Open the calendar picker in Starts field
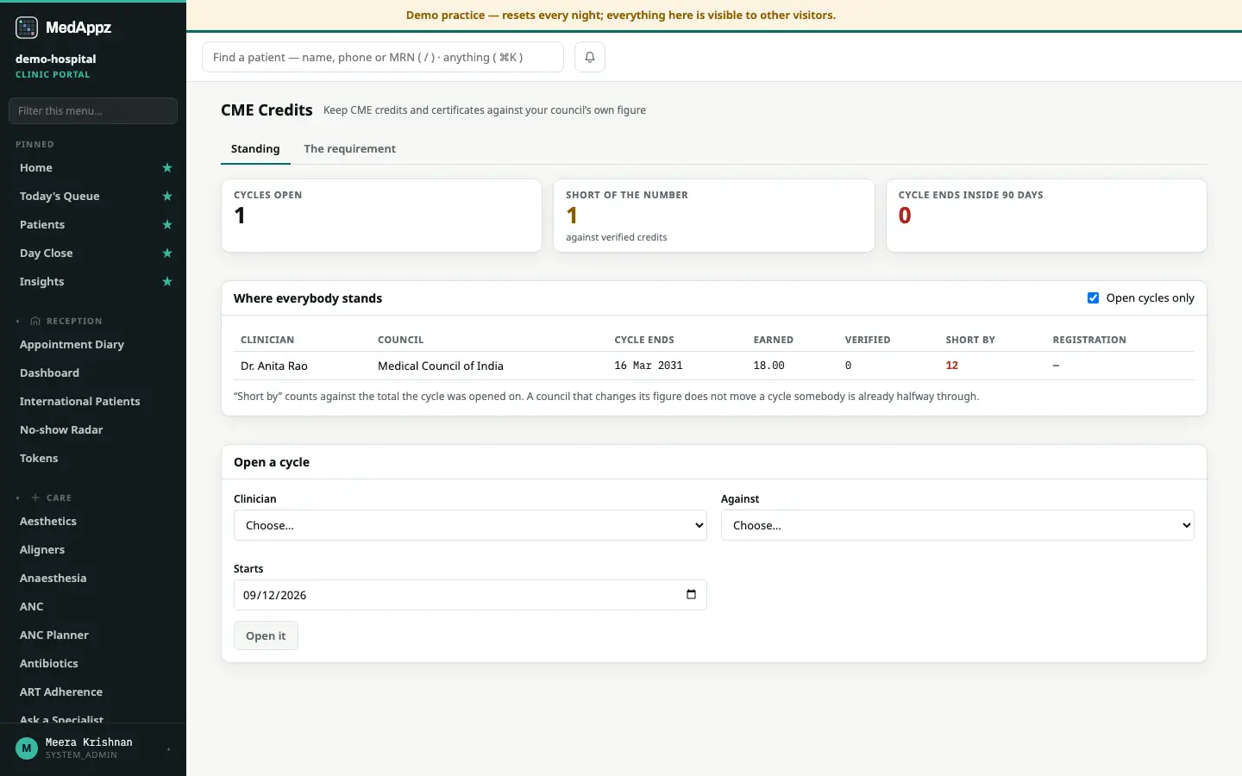The width and height of the screenshot is (1242, 776). click(691, 595)
